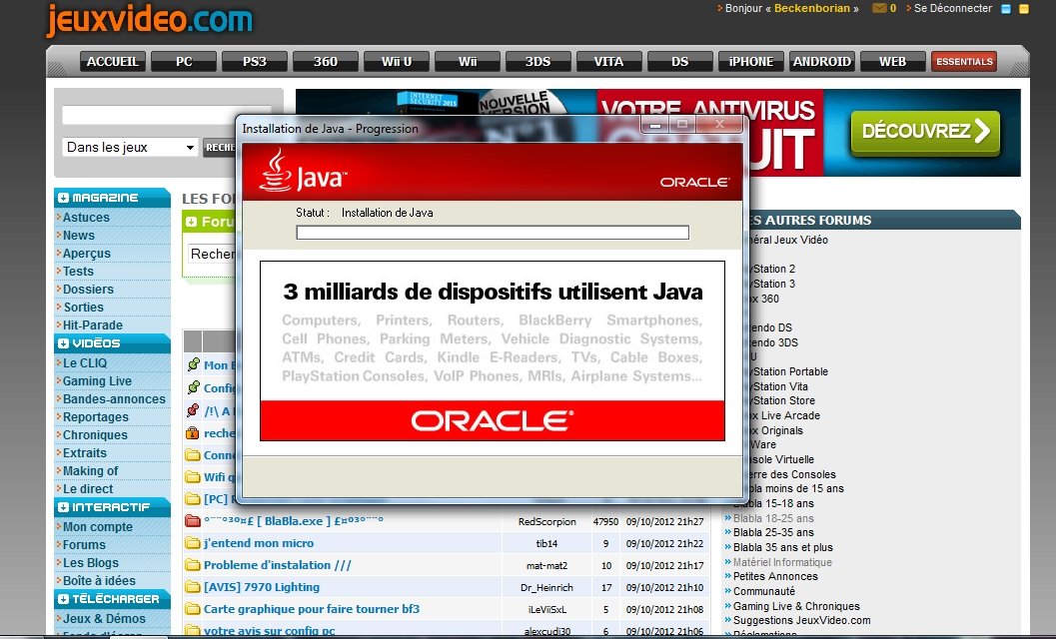
Task: Collapse the MAGAZINE sidebar section
Action: [x=64, y=198]
